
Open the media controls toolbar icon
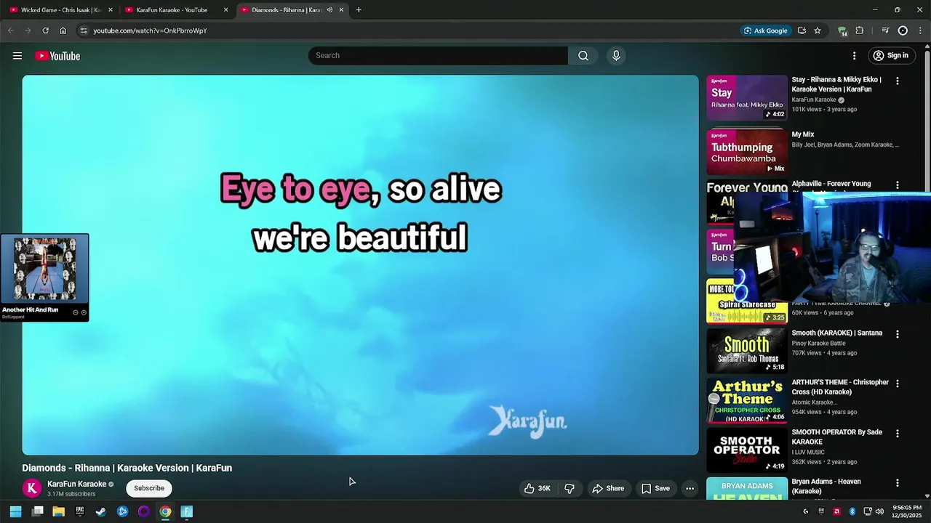(x=885, y=31)
